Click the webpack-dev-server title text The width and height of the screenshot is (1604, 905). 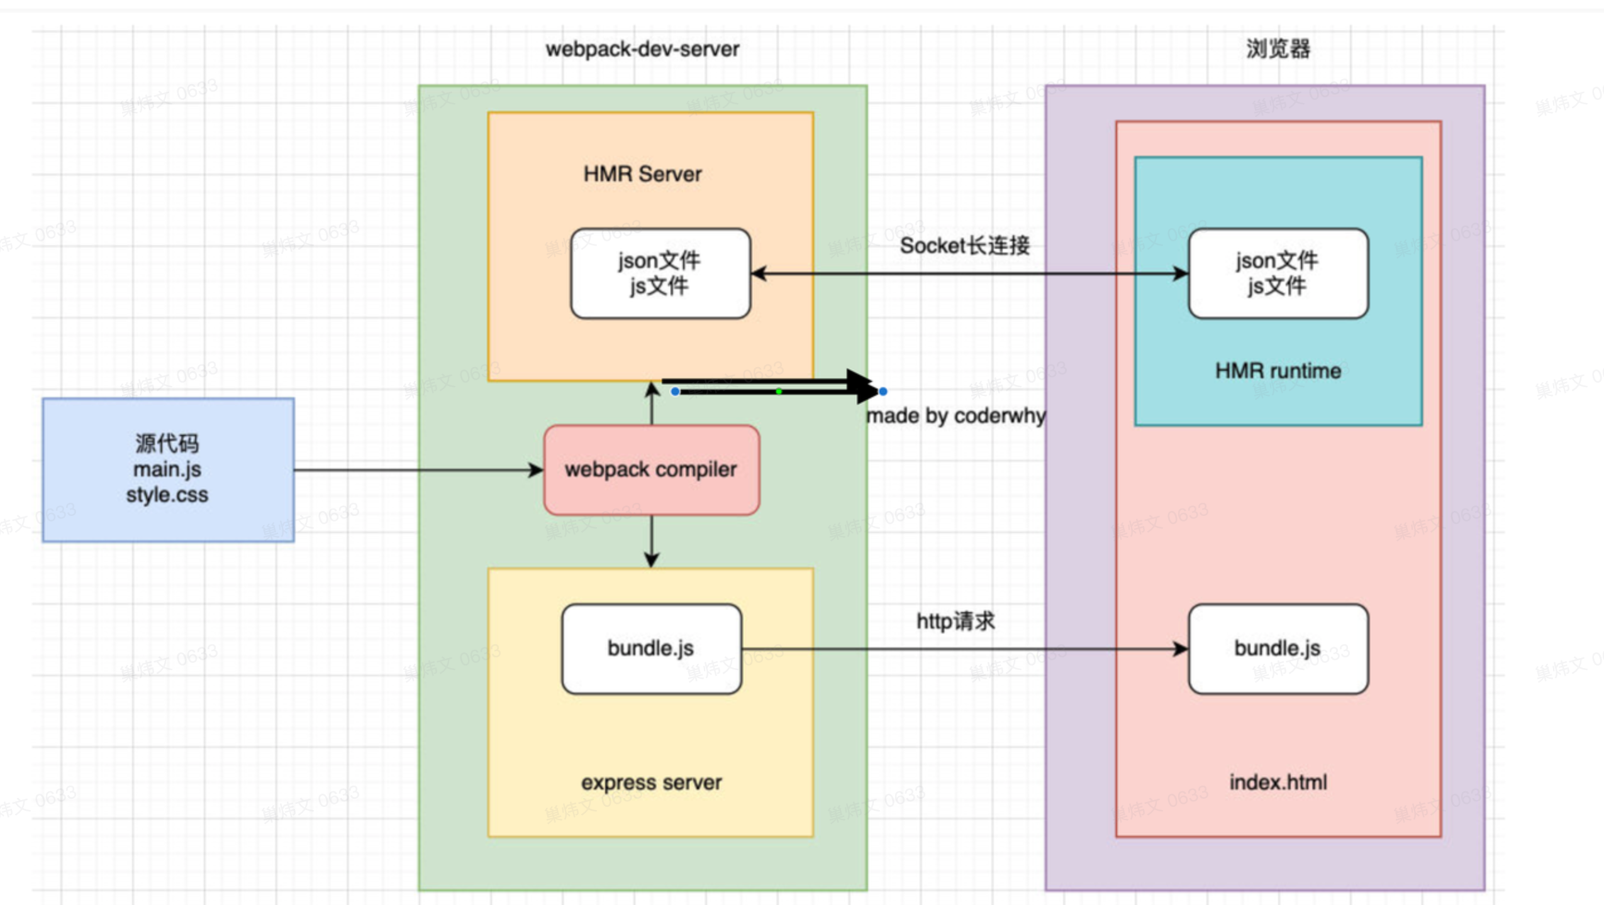click(642, 49)
